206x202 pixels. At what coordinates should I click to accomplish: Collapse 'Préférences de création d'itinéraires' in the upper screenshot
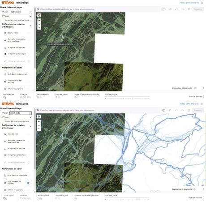tap(31, 26)
